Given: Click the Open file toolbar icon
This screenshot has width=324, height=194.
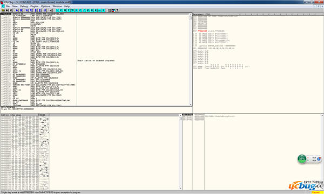Looking at the screenshot, I should click(x=3, y=10).
